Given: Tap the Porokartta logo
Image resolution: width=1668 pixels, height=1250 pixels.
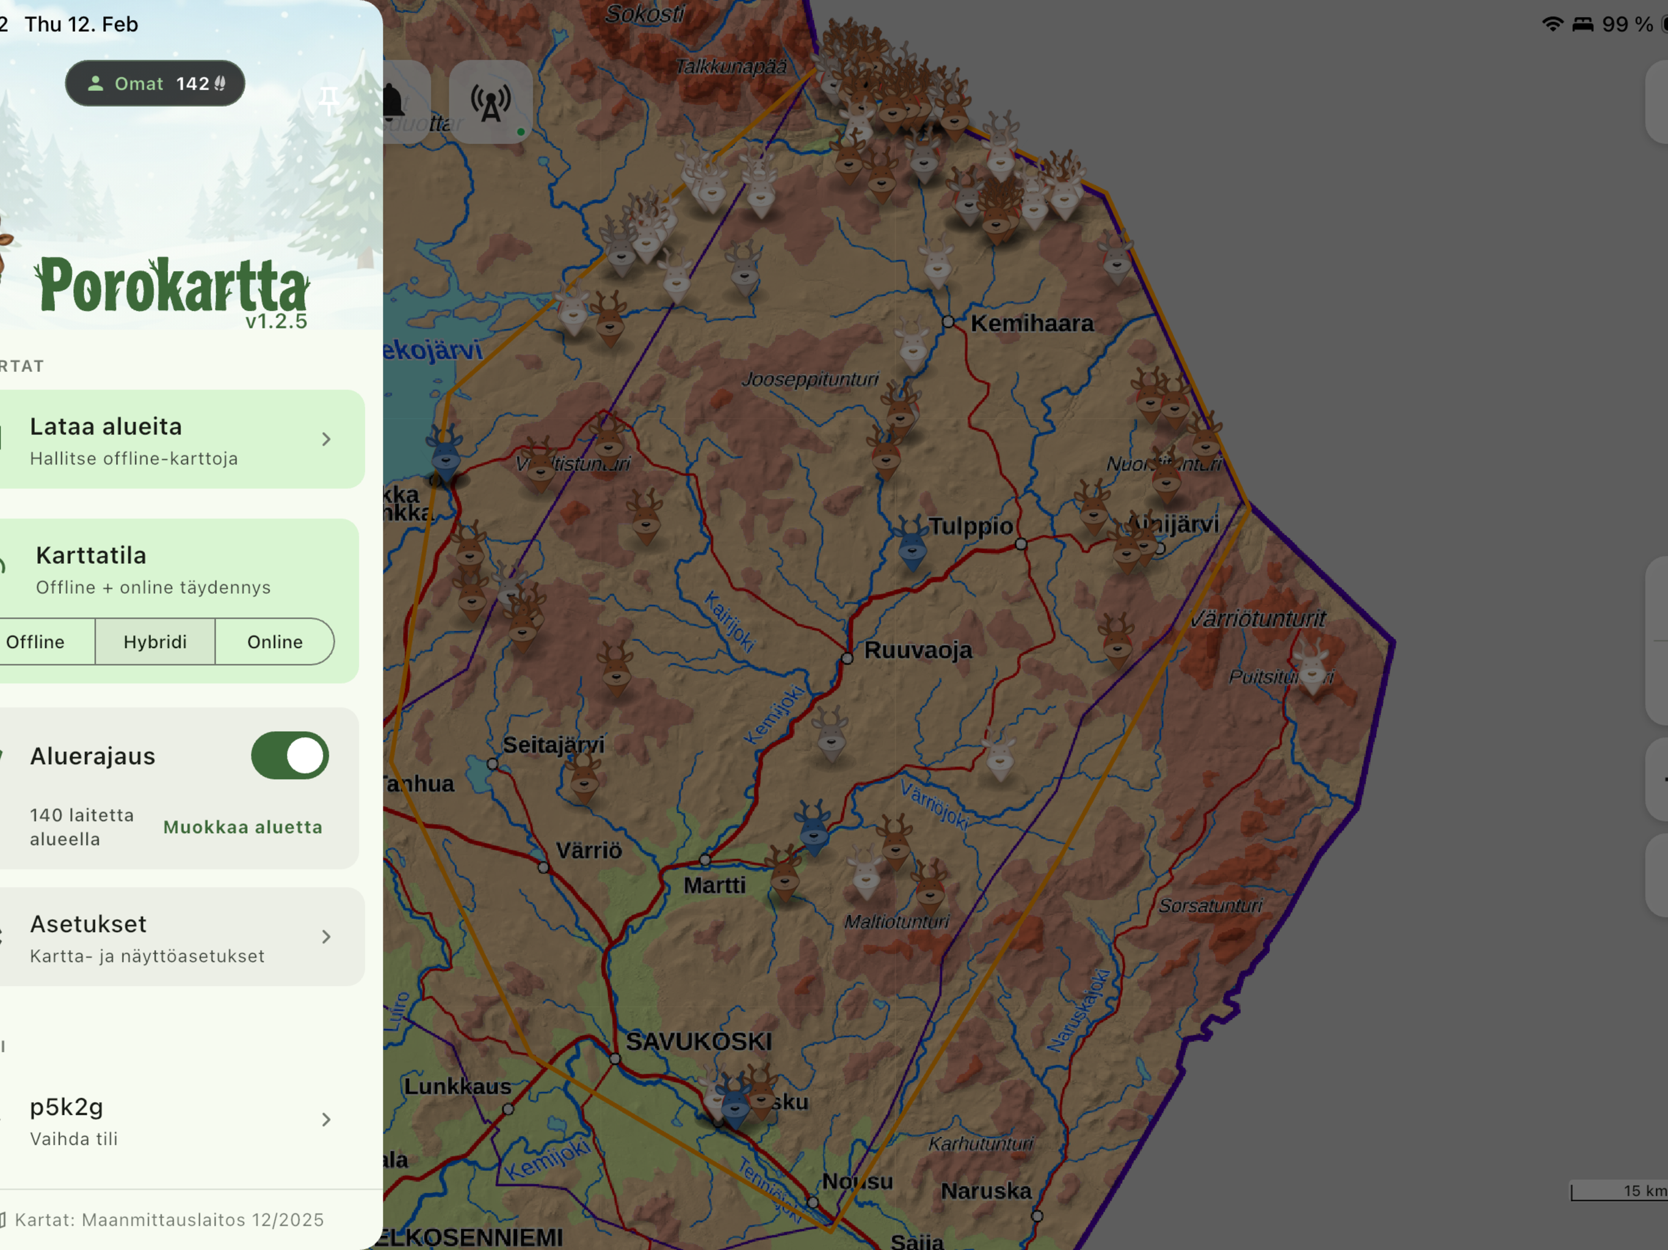Looking at the screenshot, I should coord(172,285).
